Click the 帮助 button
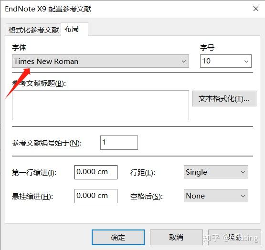Image resolution: width=265 pixels, height=250 pixels. tap(234, 237)
